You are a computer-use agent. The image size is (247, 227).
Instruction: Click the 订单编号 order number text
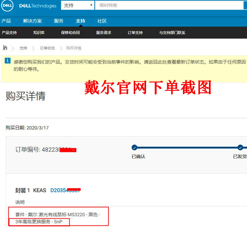[x=46, y=149]
